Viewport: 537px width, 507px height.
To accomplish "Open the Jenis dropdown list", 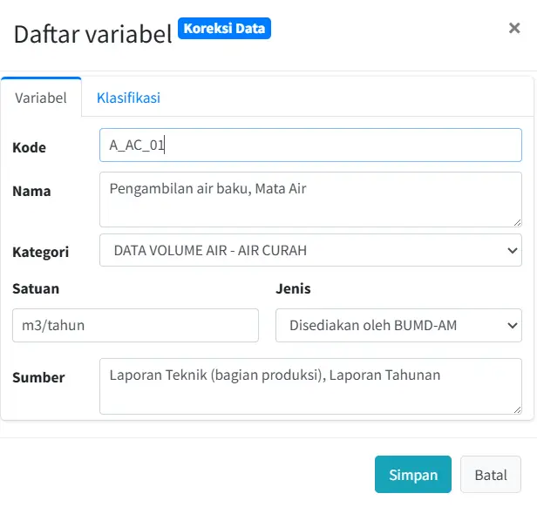I will (x=398, y=325).
